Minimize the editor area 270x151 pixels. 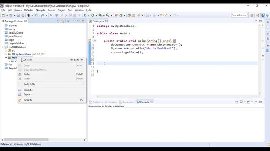tap(256, 21)
